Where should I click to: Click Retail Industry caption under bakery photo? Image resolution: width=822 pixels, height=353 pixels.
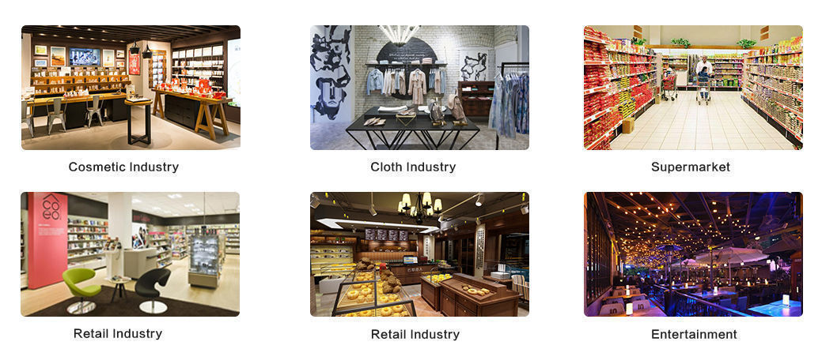[415, 334]
